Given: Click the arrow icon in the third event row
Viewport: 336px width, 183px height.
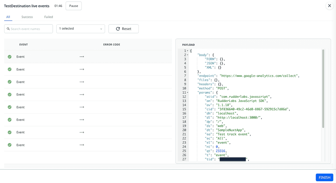Looking at the screenshot, I should (82, 82).
